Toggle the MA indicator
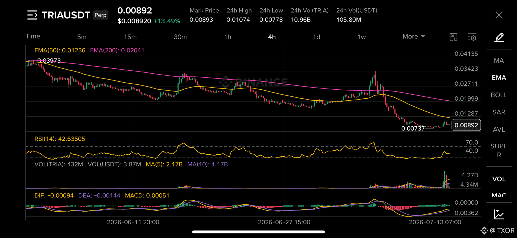Image resolution: width=517 pixels, height=238 pixels. (x=499, y=61)
